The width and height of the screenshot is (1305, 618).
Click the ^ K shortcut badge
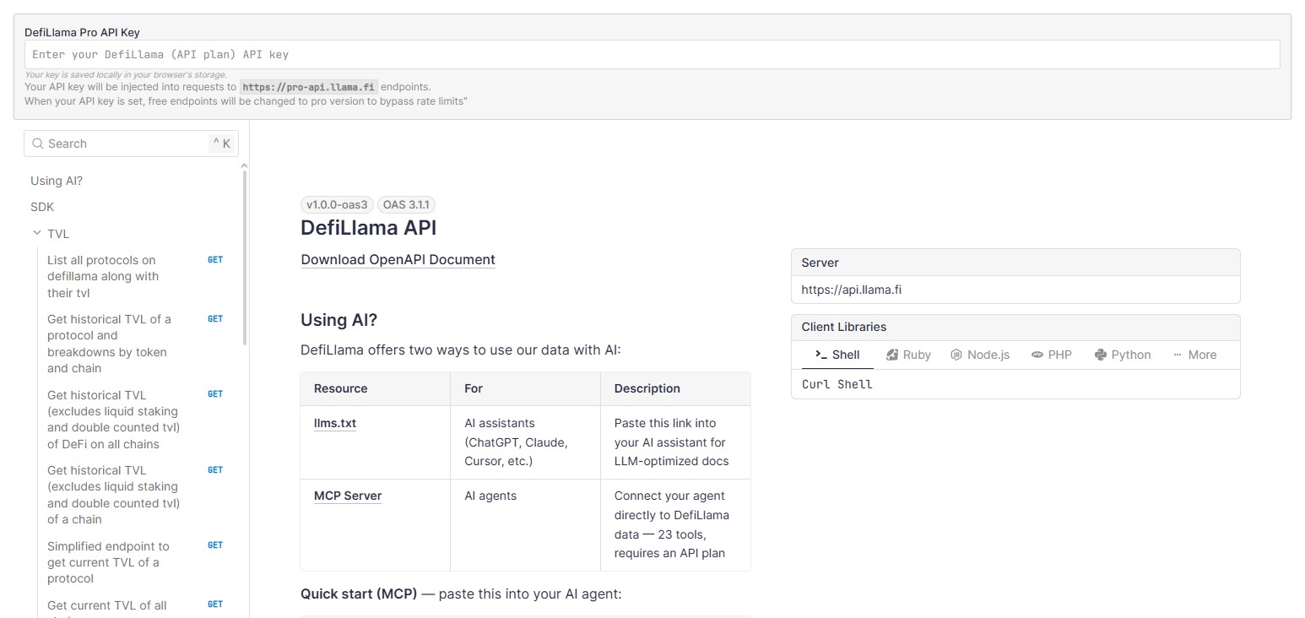pos(221,144)
